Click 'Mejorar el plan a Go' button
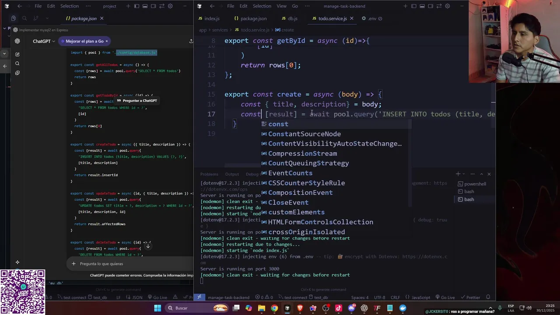This screenshot has width=560, height=315. [84, 41]
